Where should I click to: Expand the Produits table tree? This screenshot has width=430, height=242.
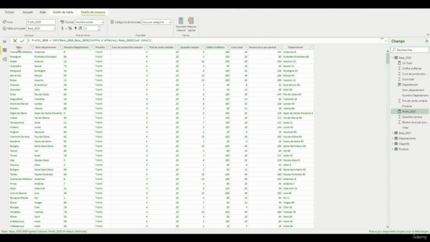pos(392,149)
